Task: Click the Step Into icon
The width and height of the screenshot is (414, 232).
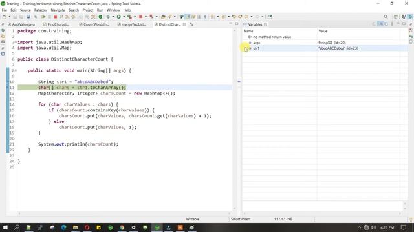Action: point(67,17)
